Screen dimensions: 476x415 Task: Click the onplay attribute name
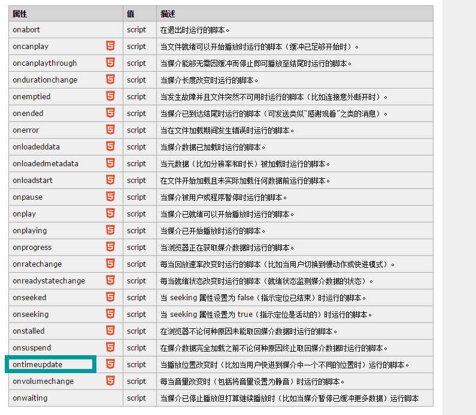pyautogui.click(x=25, y=214)
